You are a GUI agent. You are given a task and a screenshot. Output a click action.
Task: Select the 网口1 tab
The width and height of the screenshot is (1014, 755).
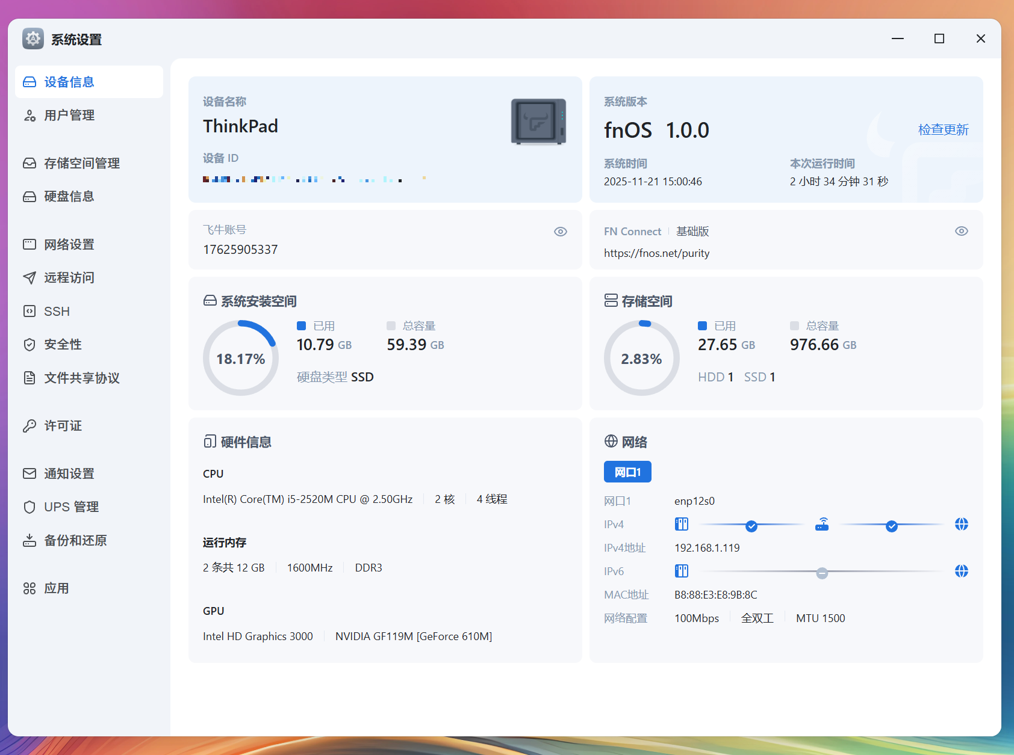[x=627, y=472]
